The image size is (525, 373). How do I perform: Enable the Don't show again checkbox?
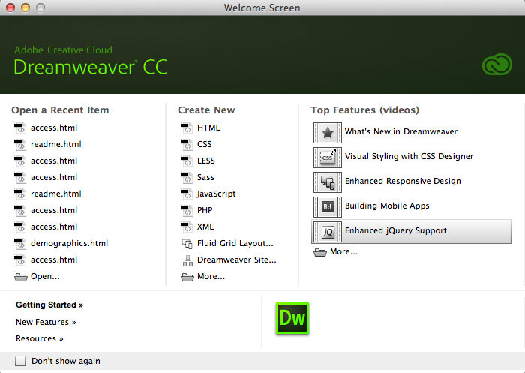20,361
